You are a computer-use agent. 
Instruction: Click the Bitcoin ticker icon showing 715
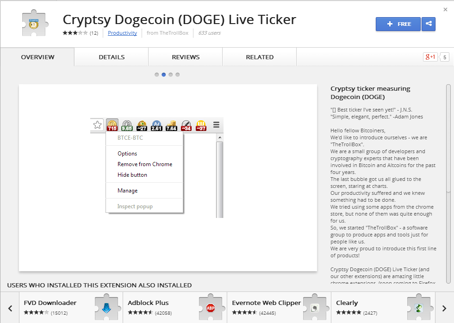click(x=112, y=125)
